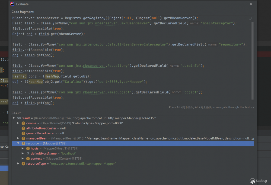Select the managedBean ManagedBean@5015 row
This screenshot has width=271, height=185.
point(133,138)
